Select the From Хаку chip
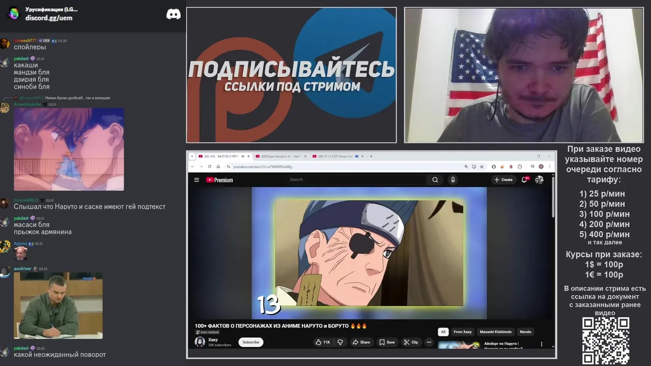The image size is (651, 366). click(462, 332)
